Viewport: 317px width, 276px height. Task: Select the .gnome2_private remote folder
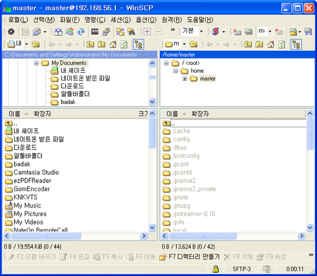(x=189, y=189)
